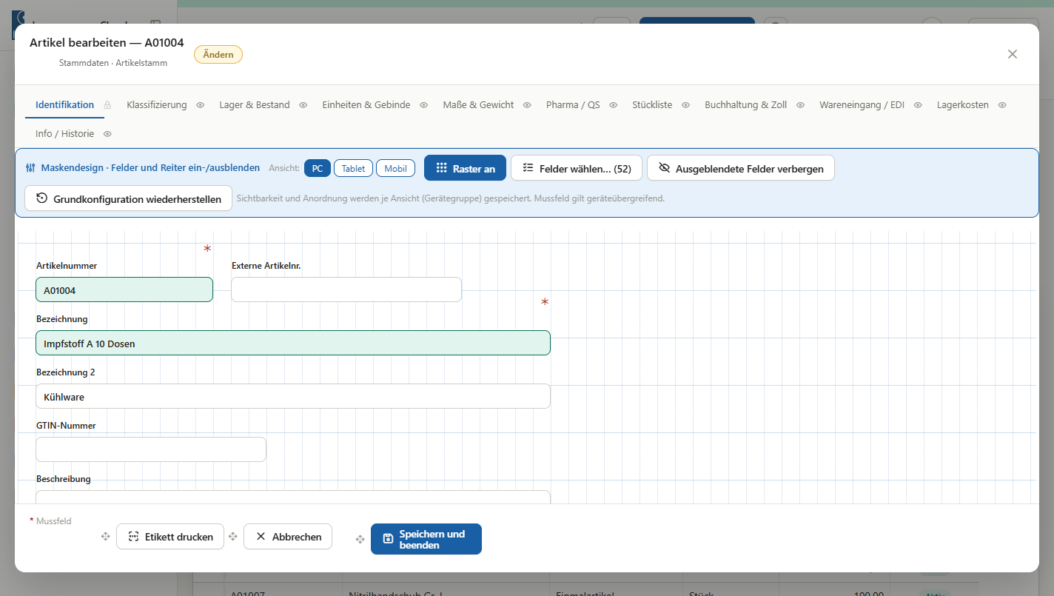1054x596 pixels.
Task: Click move handle left of Abbrechen button
Action: pyautogui.click(x=233, y=537)
